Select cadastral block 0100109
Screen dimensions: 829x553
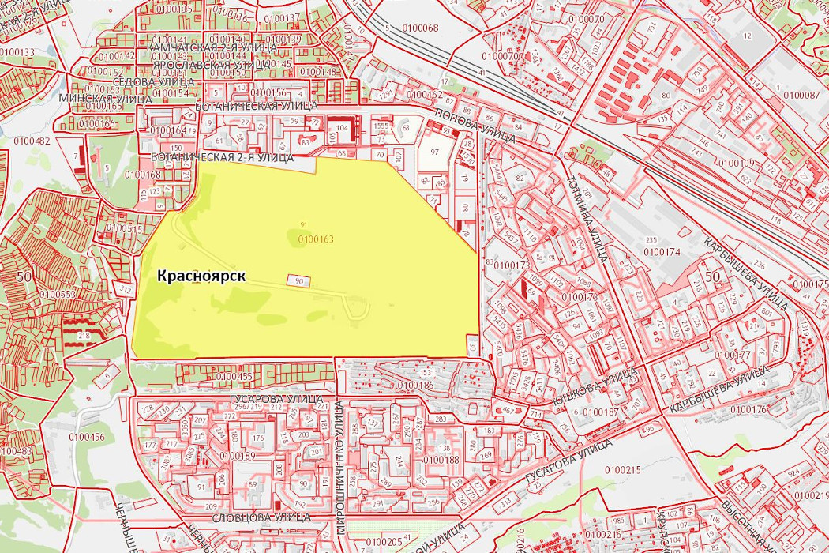tap(737, 163)
